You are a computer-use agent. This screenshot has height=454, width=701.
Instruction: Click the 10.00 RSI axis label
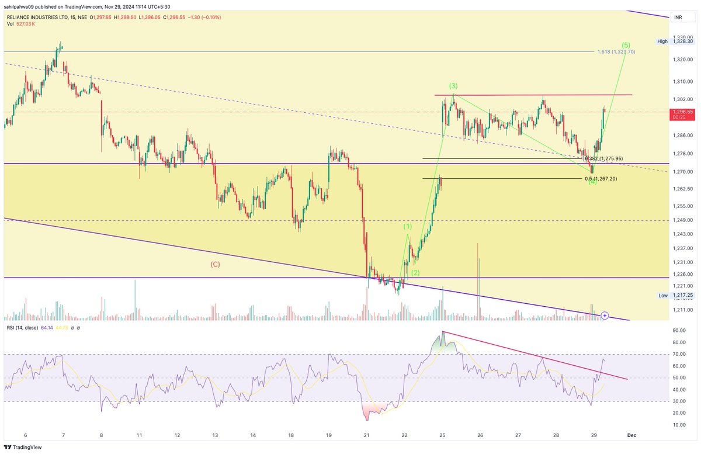coord(679,424)
